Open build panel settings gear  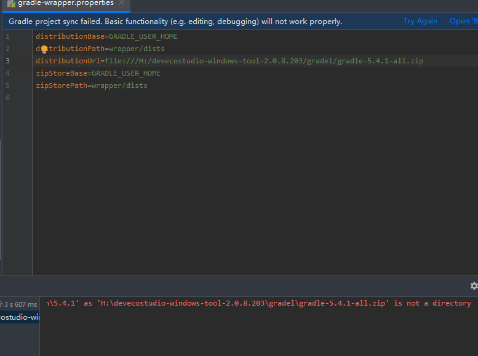pyautogui.click(x=474, y=286)
